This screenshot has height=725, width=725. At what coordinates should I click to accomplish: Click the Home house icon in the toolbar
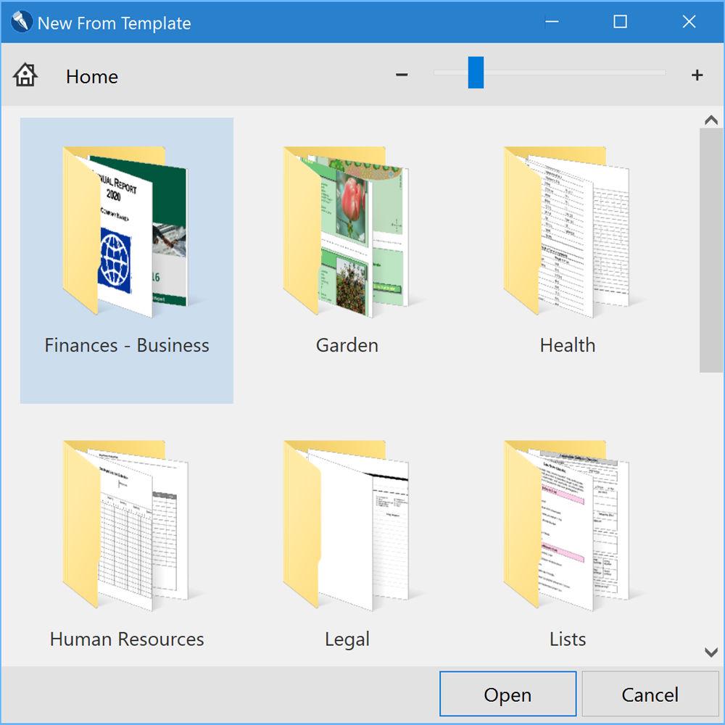point(24,75)
